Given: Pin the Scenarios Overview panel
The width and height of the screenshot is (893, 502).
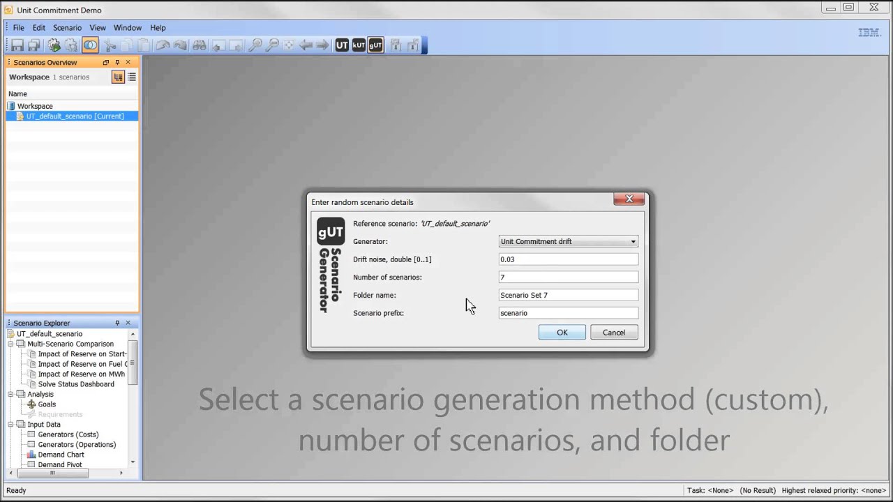Looking at the screenshot, I should (117, 63).
